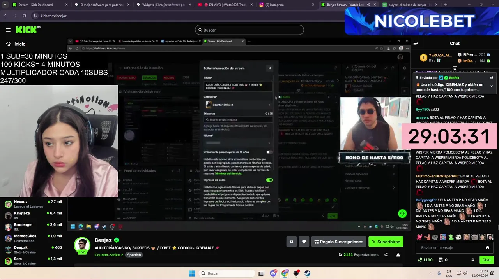
Task: Open Steam from the taskbar
Action: [308, 273]
